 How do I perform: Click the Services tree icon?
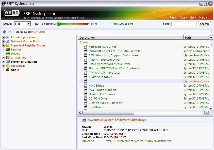point(8,49)
